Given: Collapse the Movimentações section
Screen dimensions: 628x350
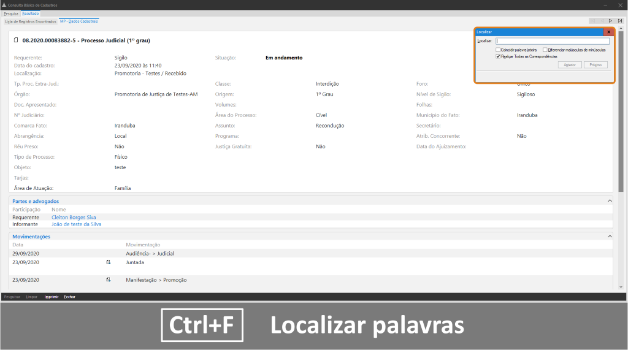Looking at the screenshot, I should 610,236.
